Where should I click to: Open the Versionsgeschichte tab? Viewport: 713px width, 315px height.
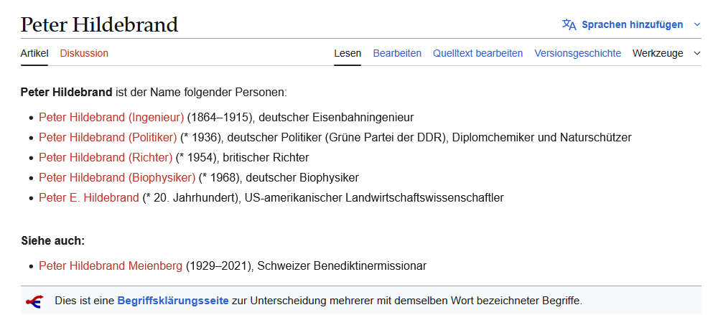577,54
